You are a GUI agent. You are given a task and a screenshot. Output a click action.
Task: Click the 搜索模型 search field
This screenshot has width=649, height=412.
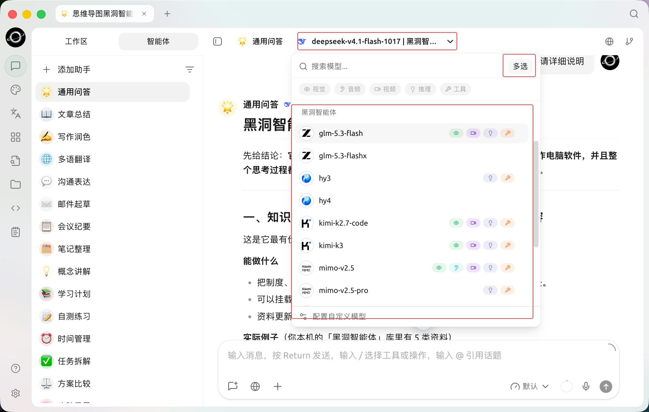[401, 66]
